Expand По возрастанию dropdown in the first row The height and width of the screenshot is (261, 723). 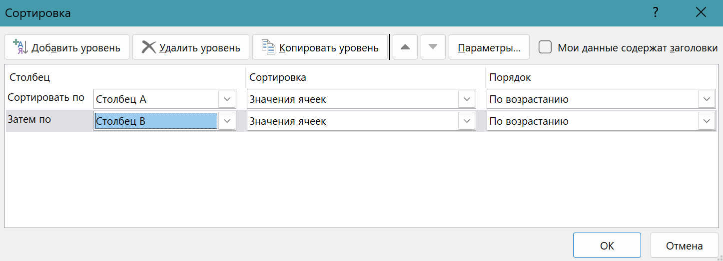tap(706, 99)
